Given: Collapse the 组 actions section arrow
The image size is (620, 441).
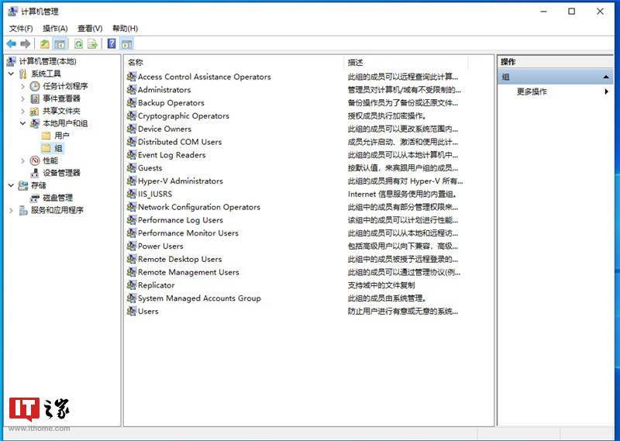Looking at the screenshot, I should click(606, 78).
